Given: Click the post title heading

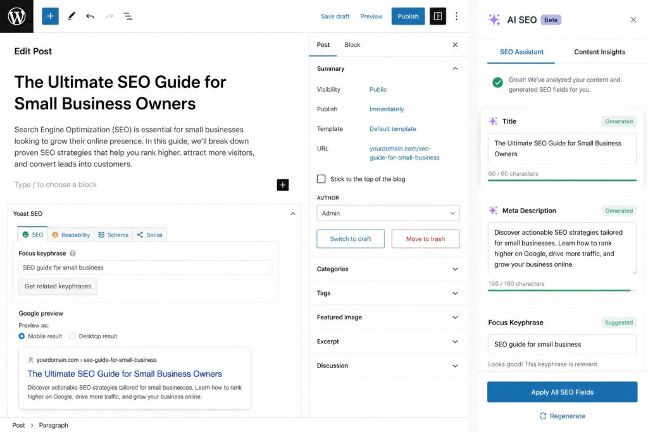Looking at the screenshot, I should point(120,92).
